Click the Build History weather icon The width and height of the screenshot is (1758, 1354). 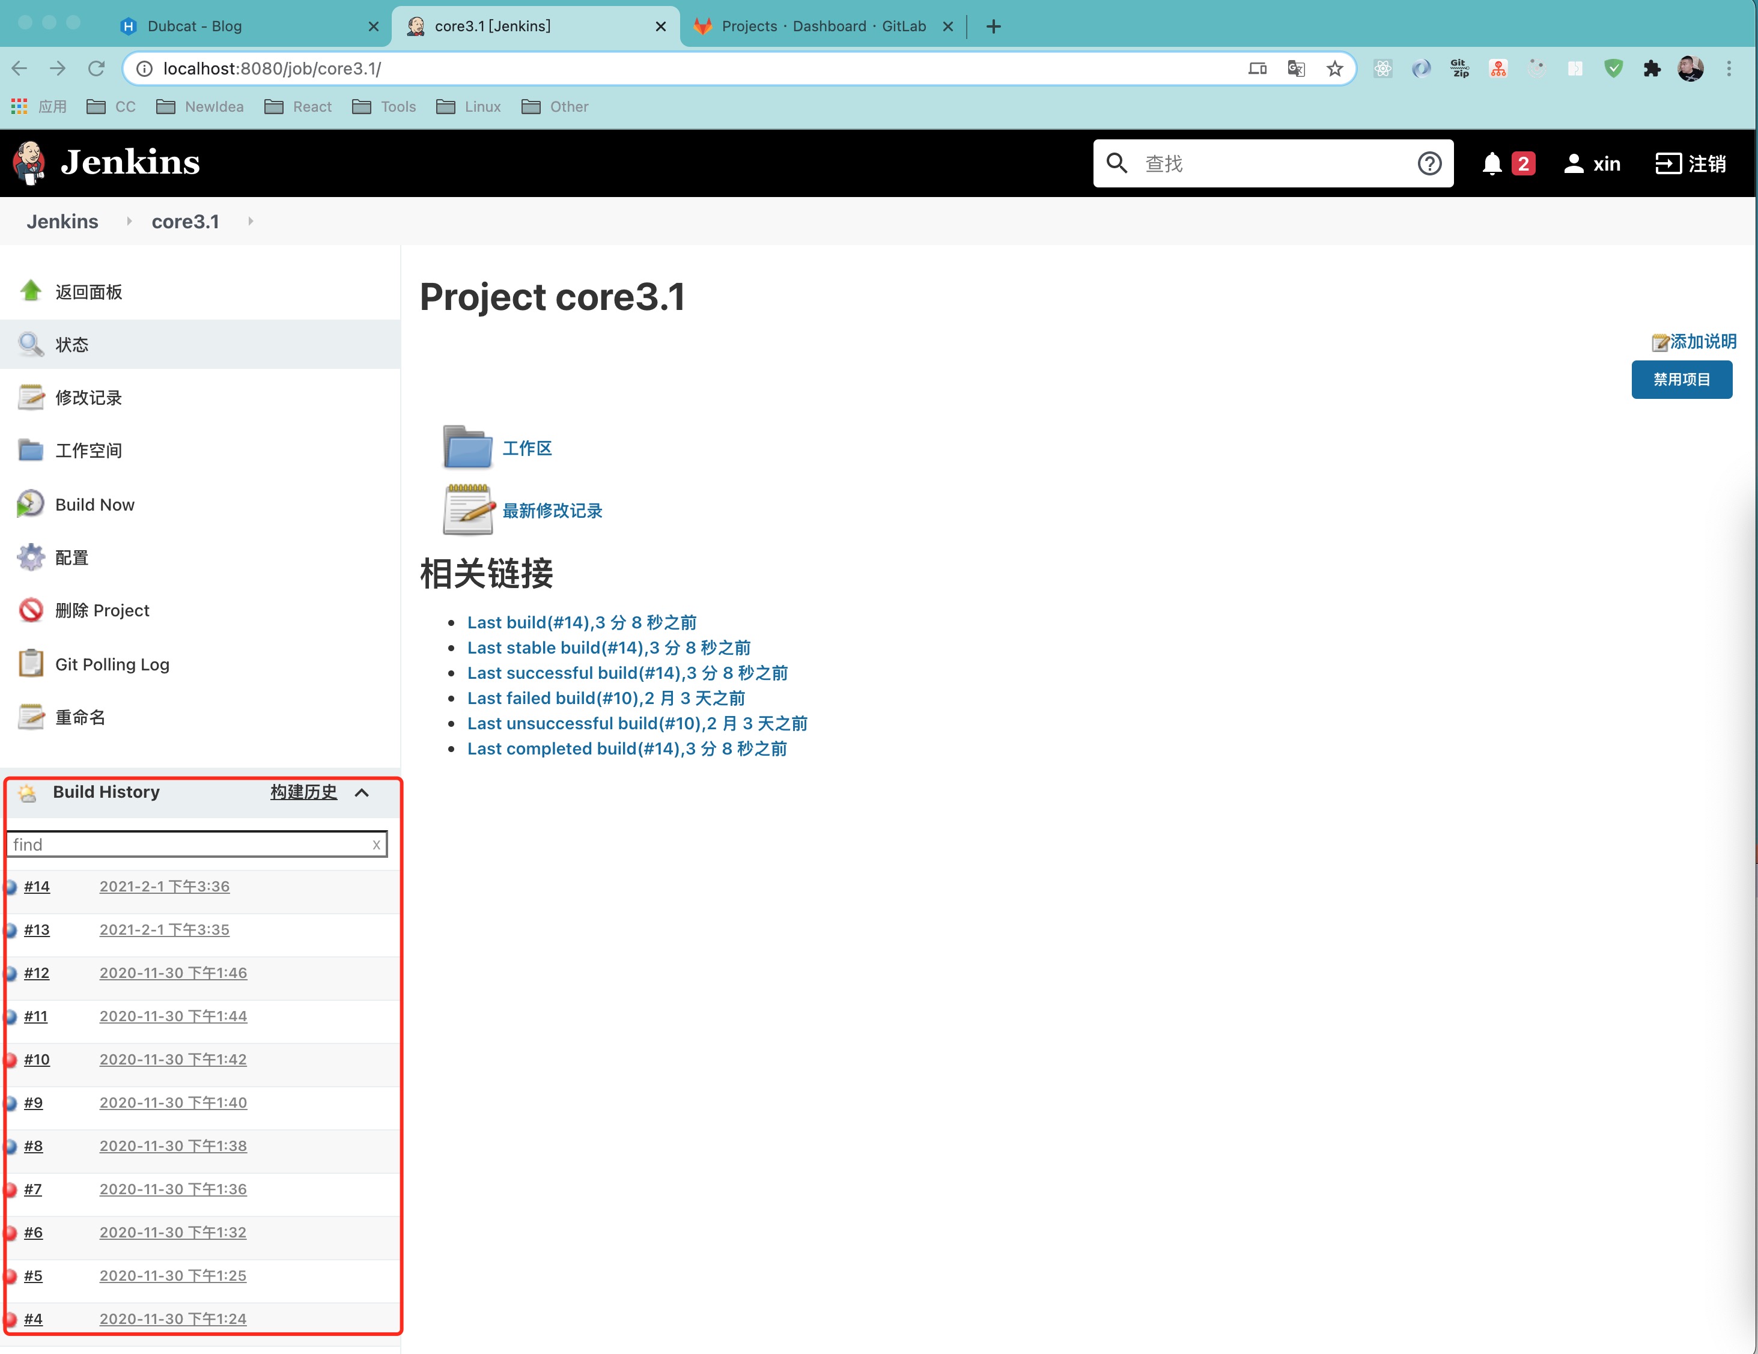[x=28, y=793]
